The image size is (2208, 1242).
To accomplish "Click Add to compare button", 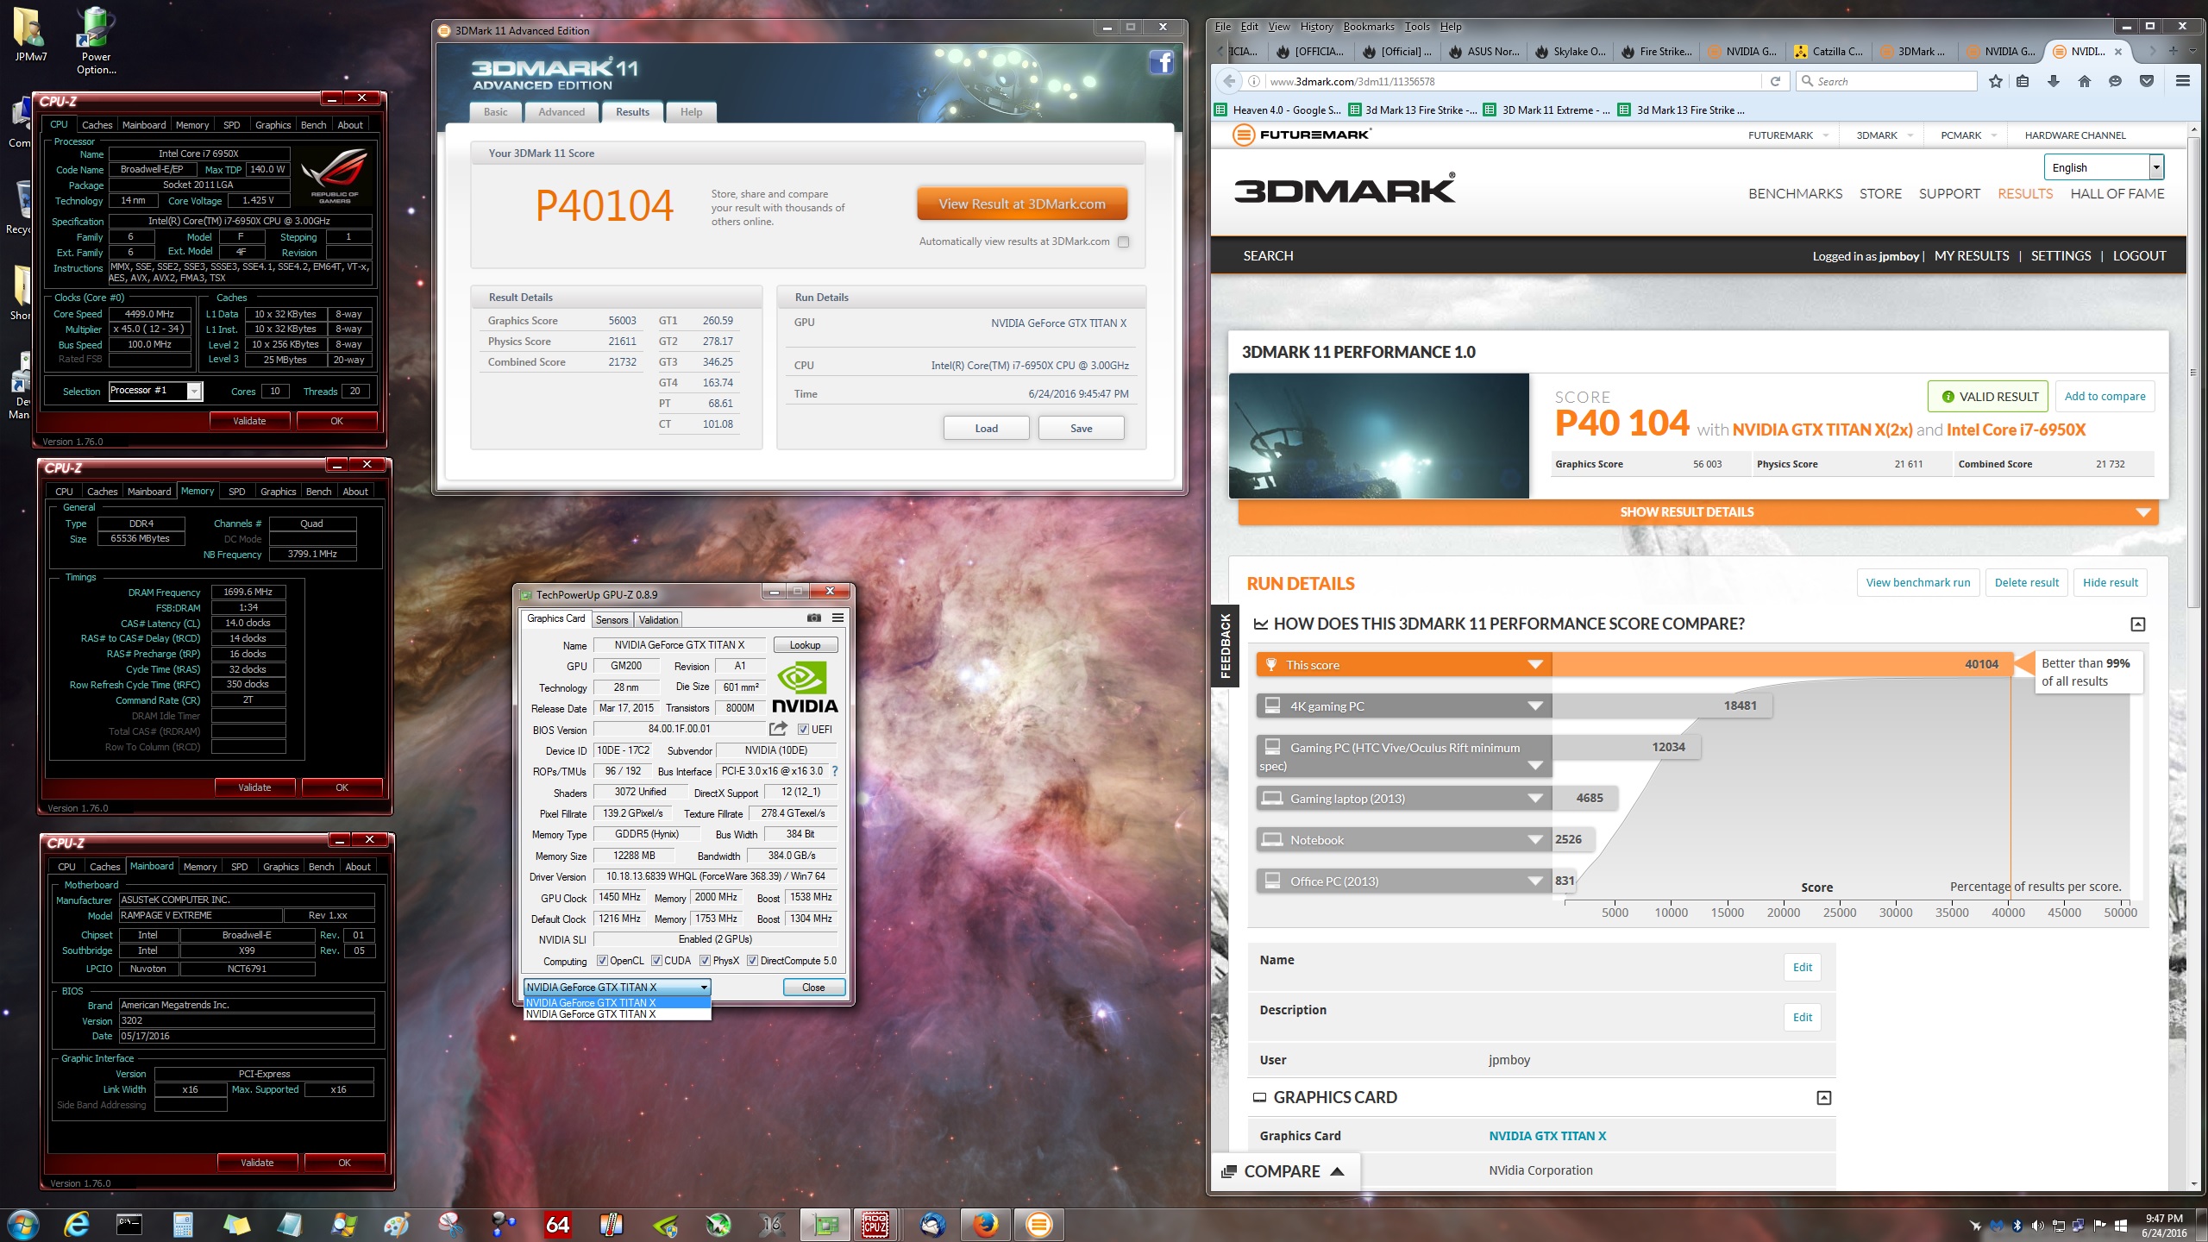I will coord(2104,396).
